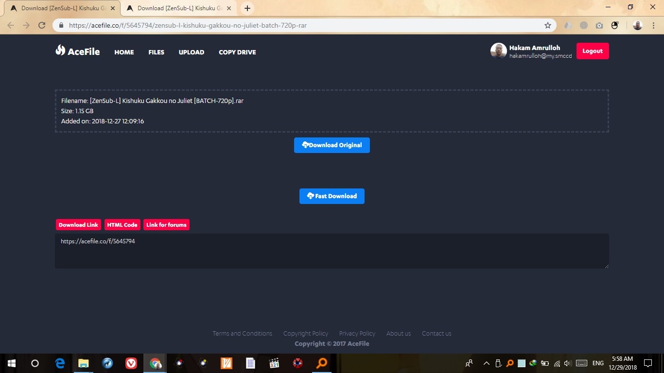Reload the page using the refresh icon
Image resolution: width=664 pixels, height=373 pixels.
[x=42, y=25]
